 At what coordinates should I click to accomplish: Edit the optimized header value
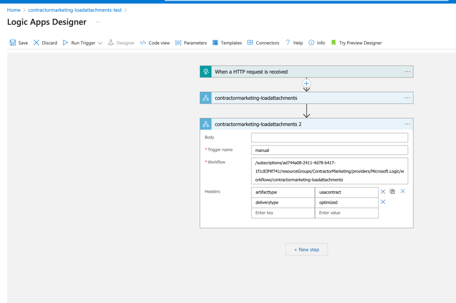[347, 202]
